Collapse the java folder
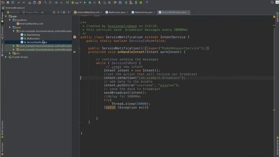279x157 pixels. [x=10, y=27]
